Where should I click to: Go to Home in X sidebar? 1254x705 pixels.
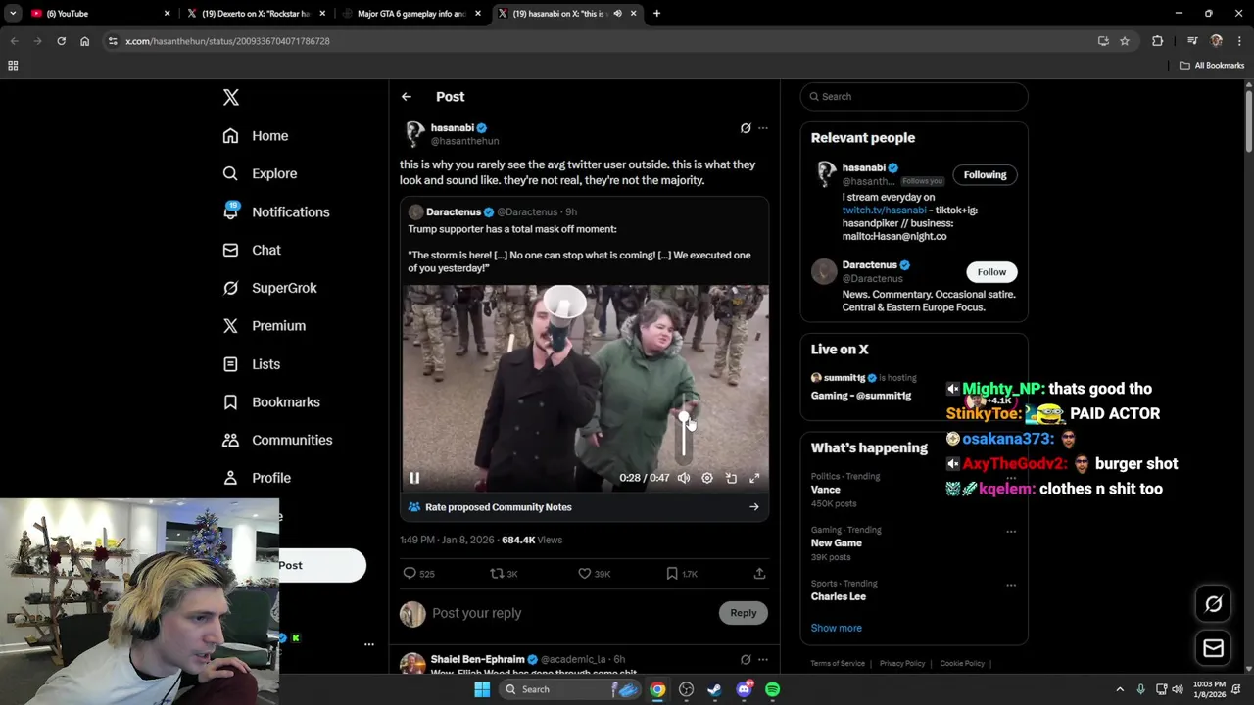(256, 136)
